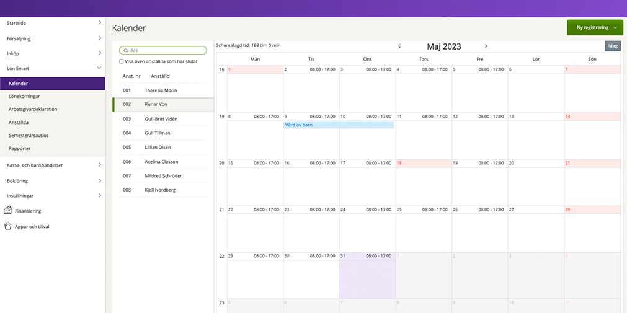
Task: Click the Appar och tillval shopping bag icon
Action: click(x=7, y=226)
